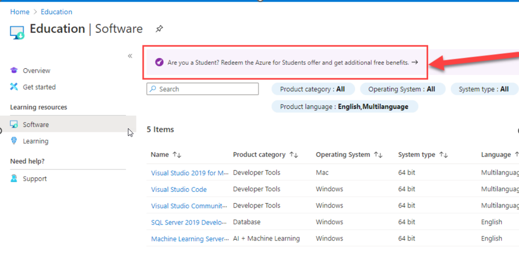Click Windows cell in SQL Server row
This screenshot has width=519, height=259.
point(329,222)
